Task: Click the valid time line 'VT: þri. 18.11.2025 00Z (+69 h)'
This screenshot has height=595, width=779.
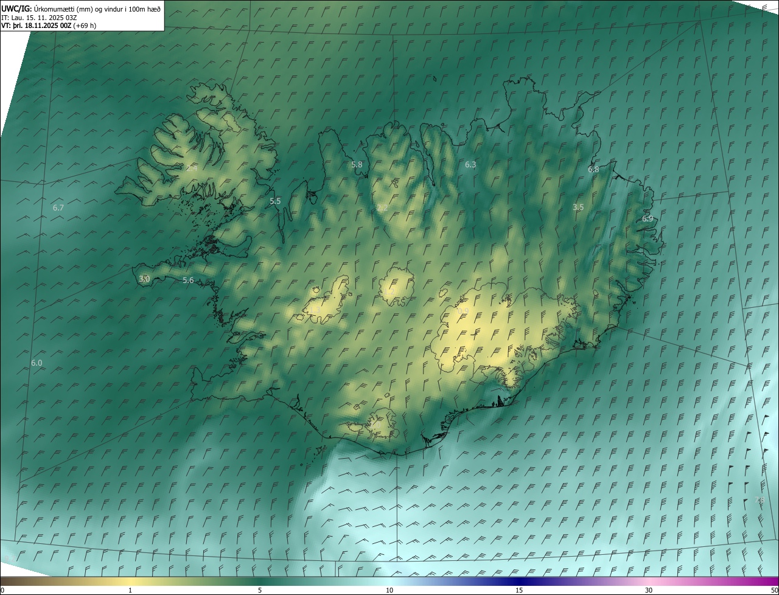Action: click(49, 26)
